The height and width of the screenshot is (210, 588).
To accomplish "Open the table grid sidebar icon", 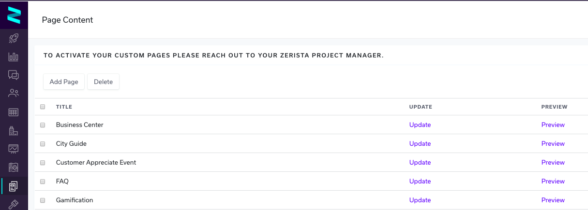I will pyautogui.click(x=14, y=112).
